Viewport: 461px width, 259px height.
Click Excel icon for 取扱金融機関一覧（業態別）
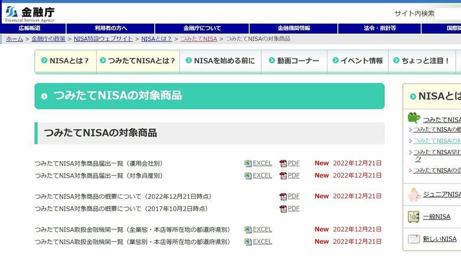tap(248, 242)
